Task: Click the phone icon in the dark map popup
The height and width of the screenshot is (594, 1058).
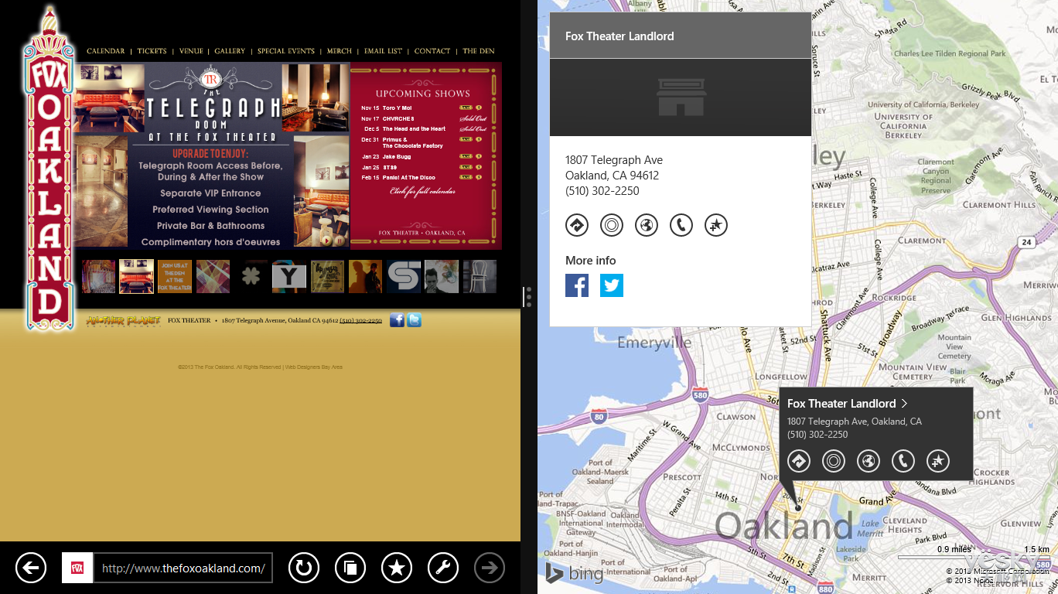Action: 903,462
